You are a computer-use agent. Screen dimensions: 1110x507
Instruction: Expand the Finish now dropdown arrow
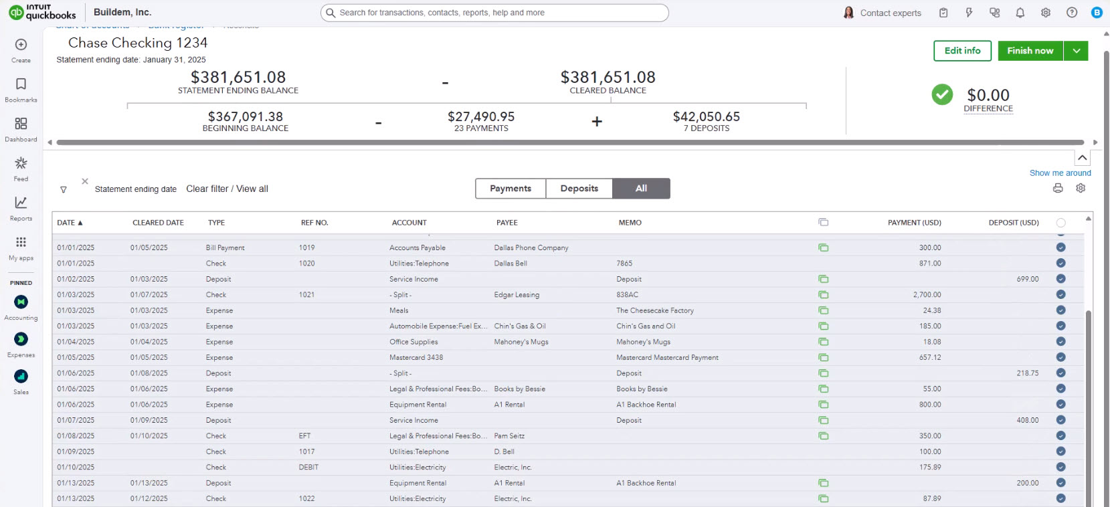(1076, 51)
